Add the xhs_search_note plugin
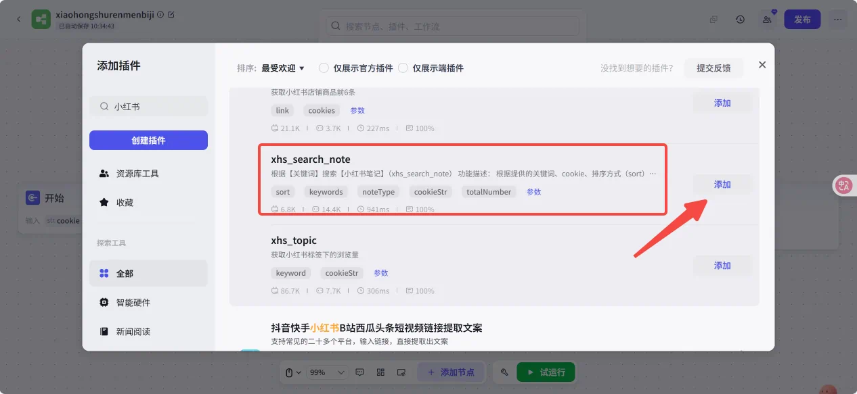 (722, 184)
